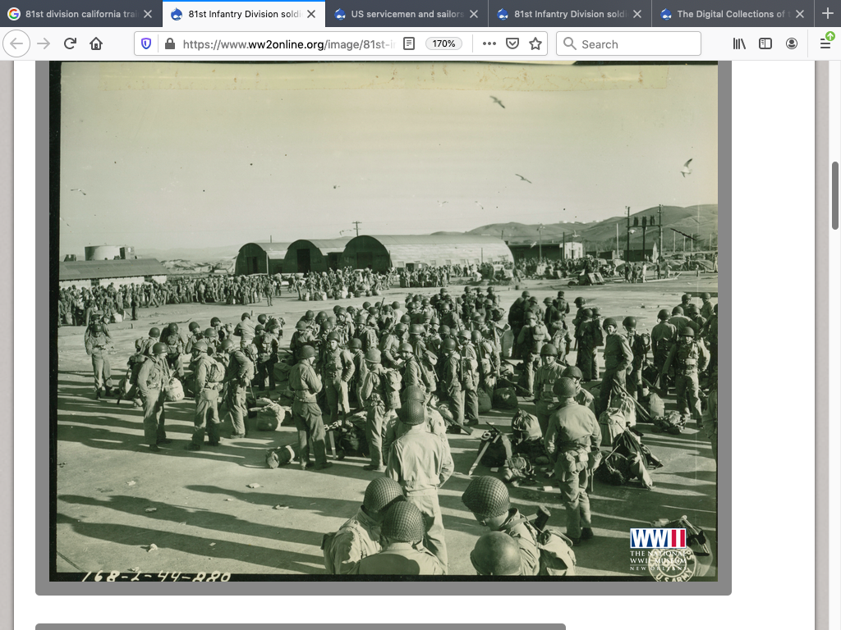The width and height of the screenshot is (841, 630).
Task: Switch to the Google 81st division california tab
Action: click(x=74, y=14)
